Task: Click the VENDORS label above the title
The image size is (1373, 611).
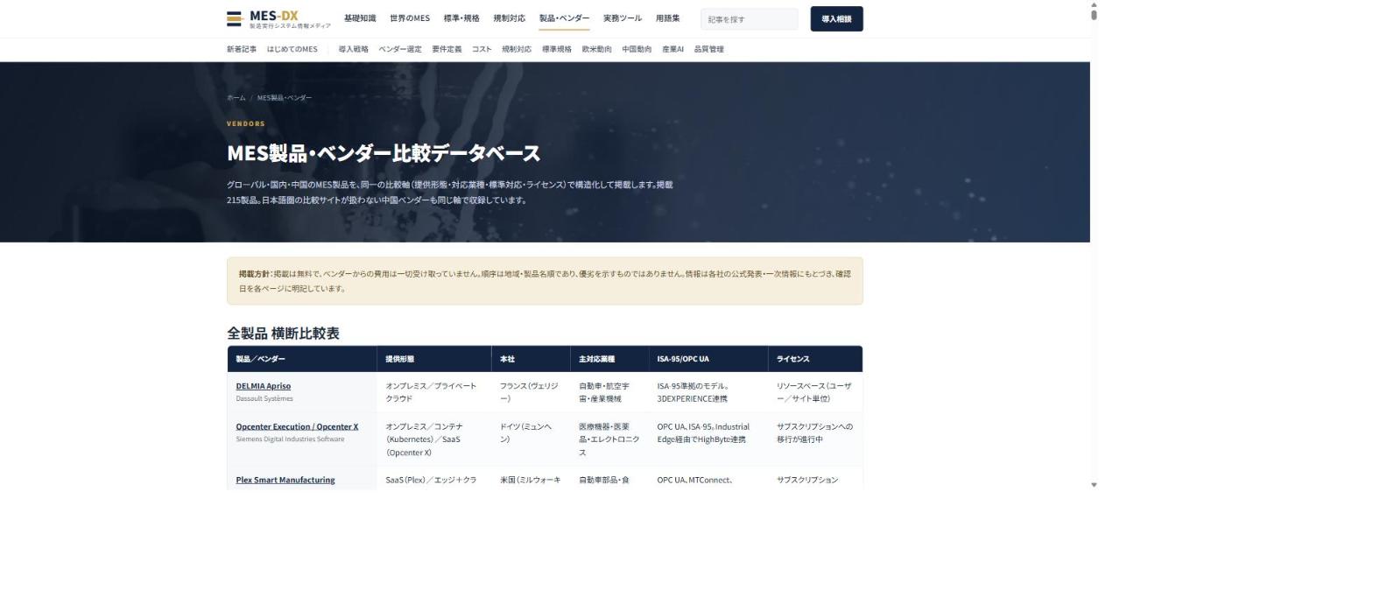Action: pyautogui.click(x=246, y=123)
